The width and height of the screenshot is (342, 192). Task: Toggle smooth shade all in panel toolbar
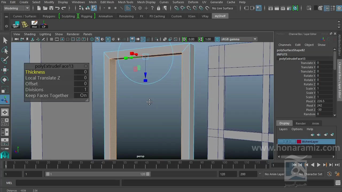pos(97,39)
